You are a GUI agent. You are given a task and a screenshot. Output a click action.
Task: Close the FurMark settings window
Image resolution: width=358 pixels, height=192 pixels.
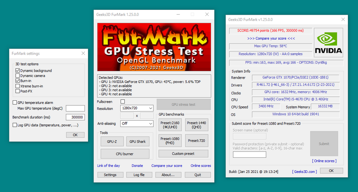point(83,53)
